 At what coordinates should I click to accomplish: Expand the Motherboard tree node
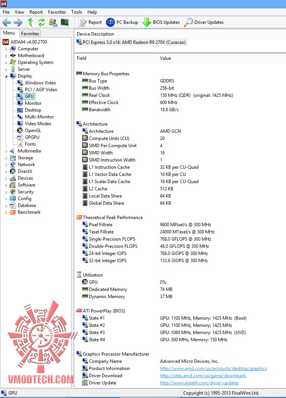[6, 56]
